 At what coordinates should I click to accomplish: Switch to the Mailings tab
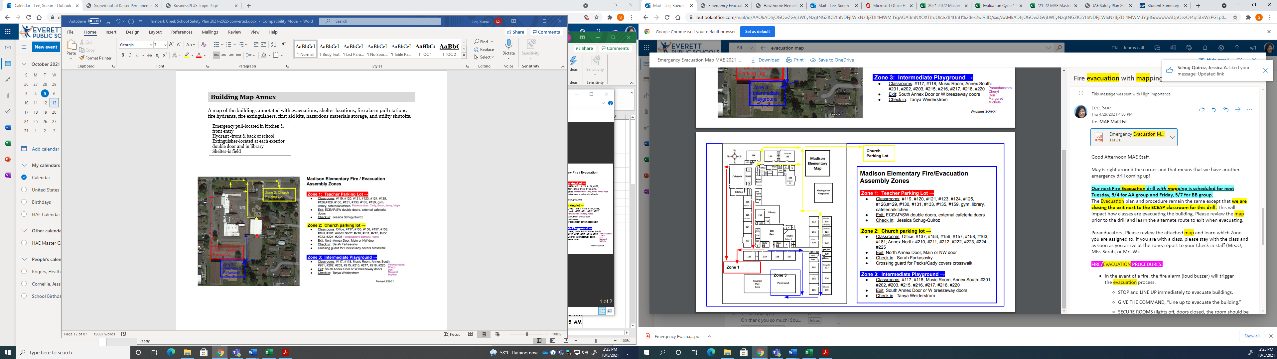[210, 32]
